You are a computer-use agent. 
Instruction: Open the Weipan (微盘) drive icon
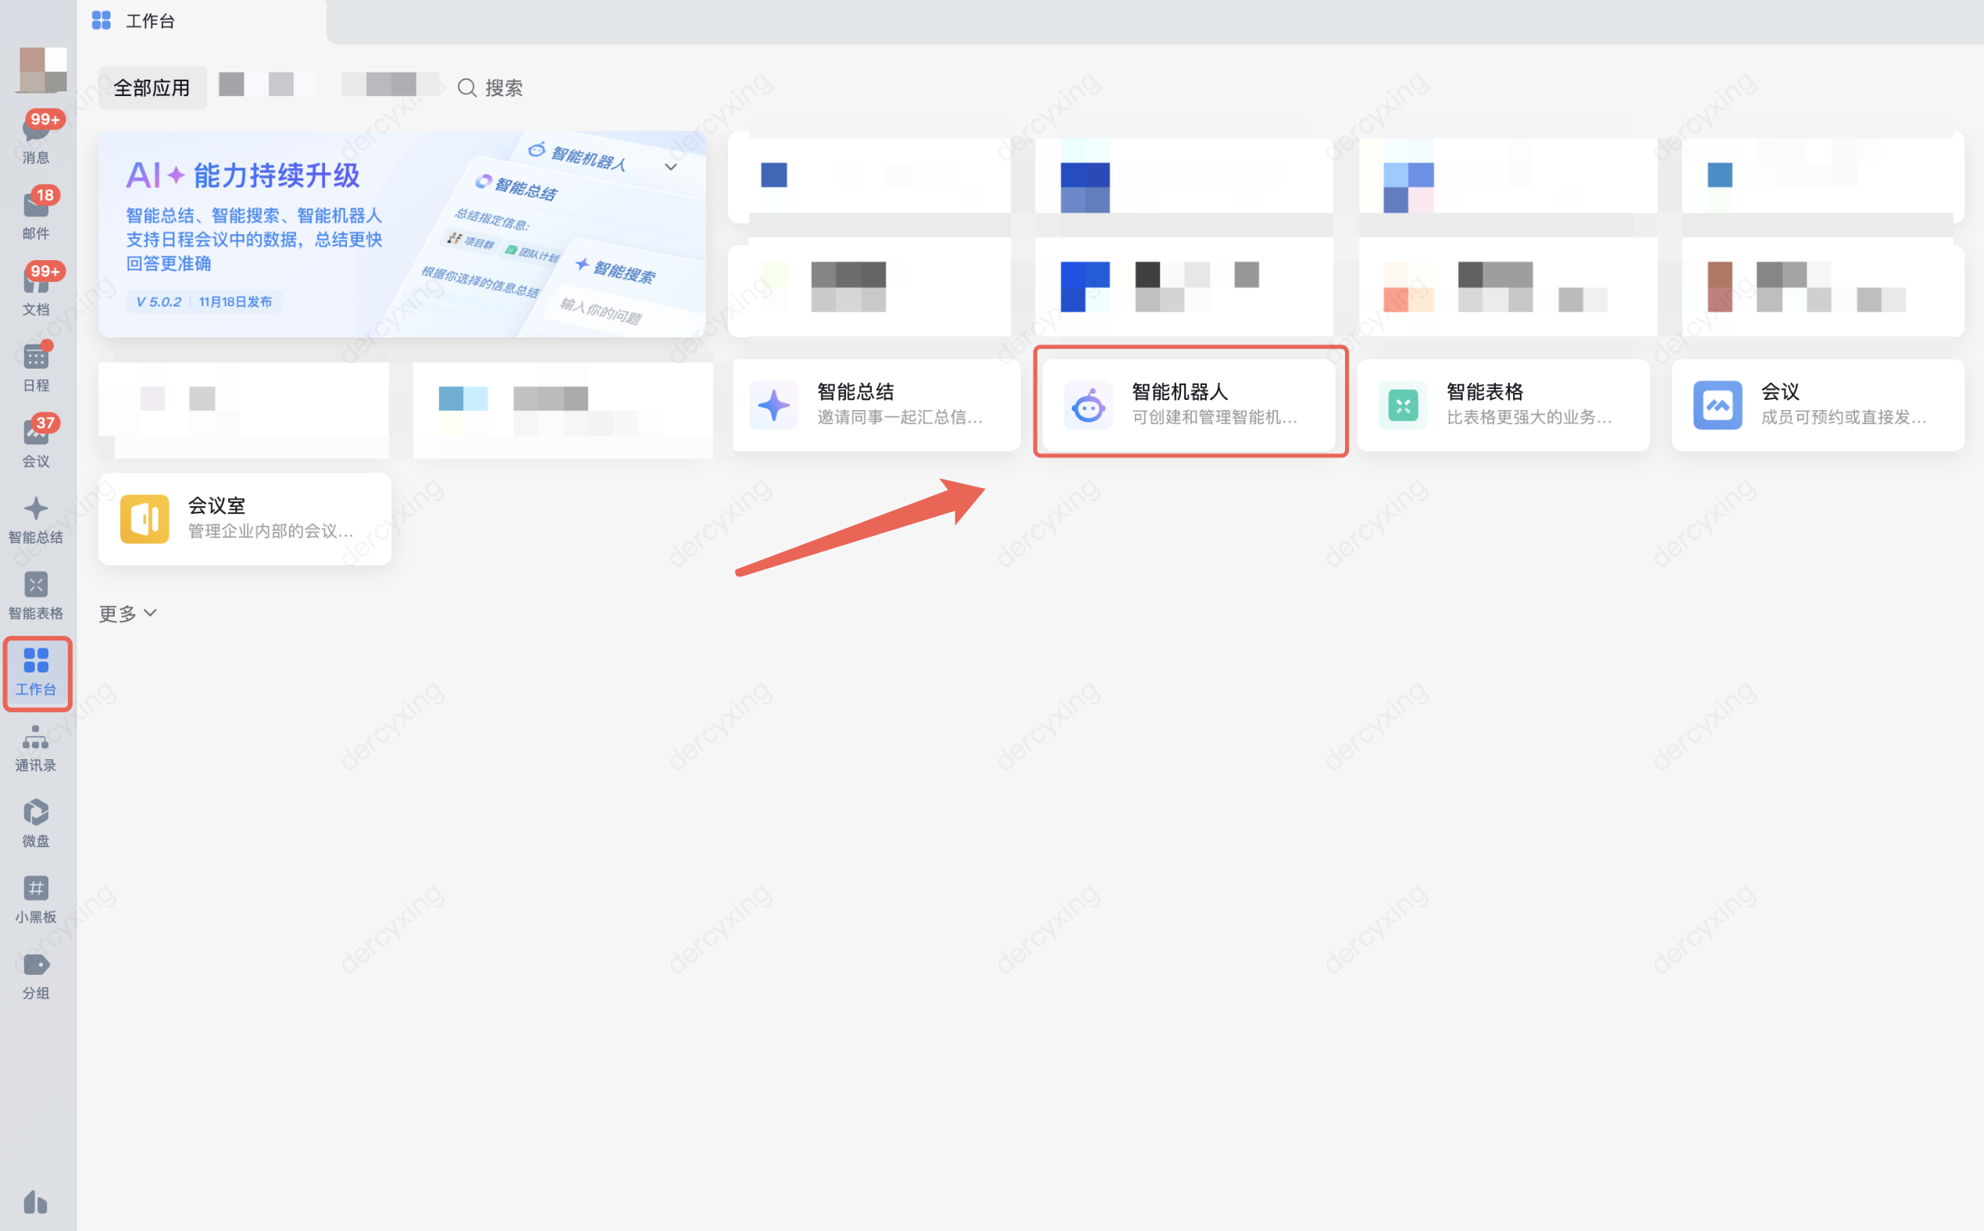point(35,822)
